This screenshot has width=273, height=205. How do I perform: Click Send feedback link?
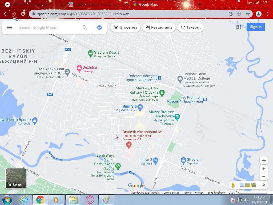point(216,193)
